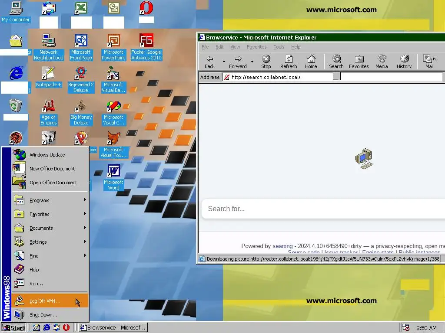
Task: Open the Media toolbar button
Action: click(382, 62)
